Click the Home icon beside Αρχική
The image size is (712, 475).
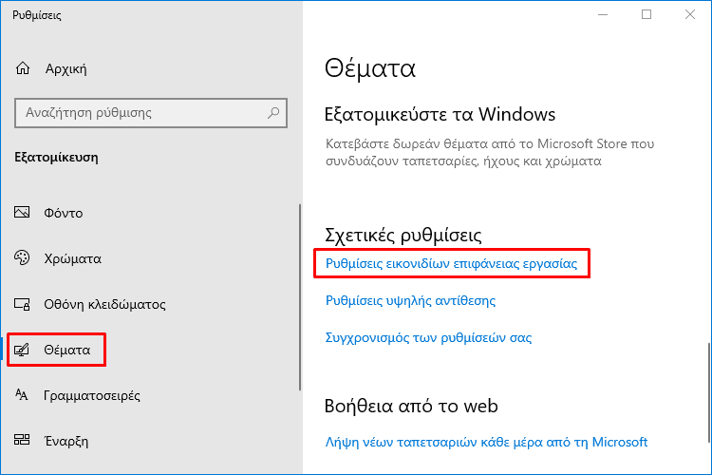coord(23,68)
